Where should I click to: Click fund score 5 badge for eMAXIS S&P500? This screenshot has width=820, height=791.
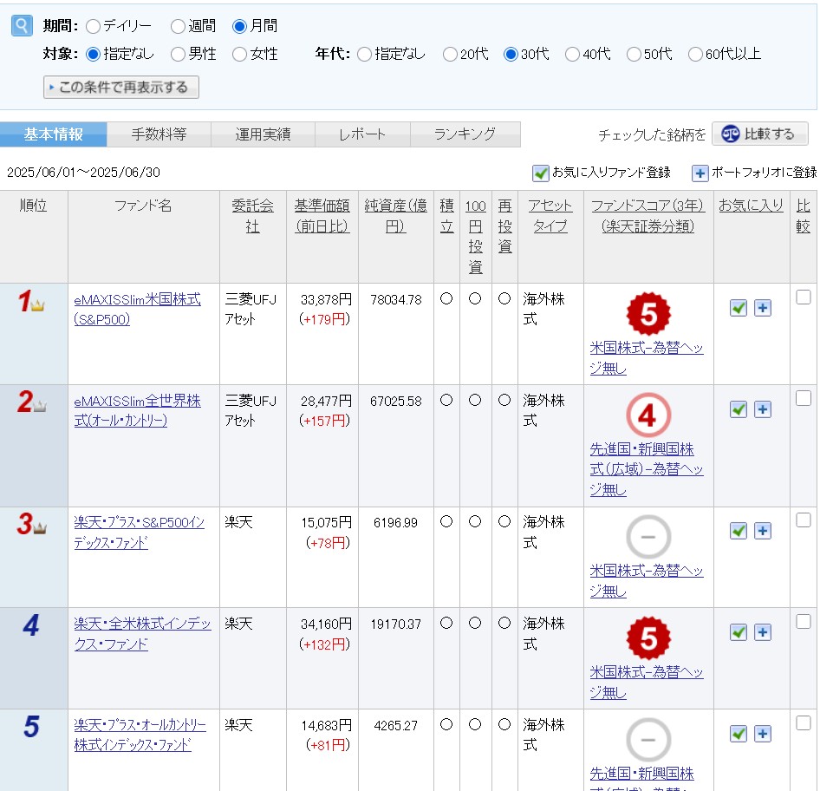(648, 314)
